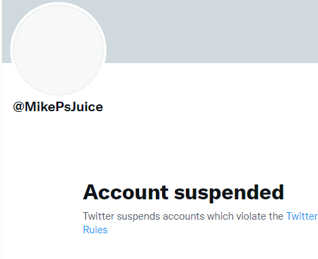The height and width of the screenshot is (259, 318).
Task: Click the Account suspended heading
Action: coord(183,193)
